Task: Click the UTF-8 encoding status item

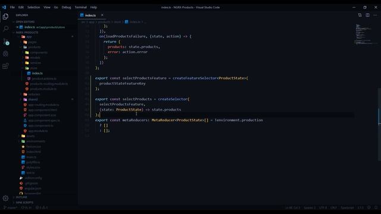Action: coord(323,207)
